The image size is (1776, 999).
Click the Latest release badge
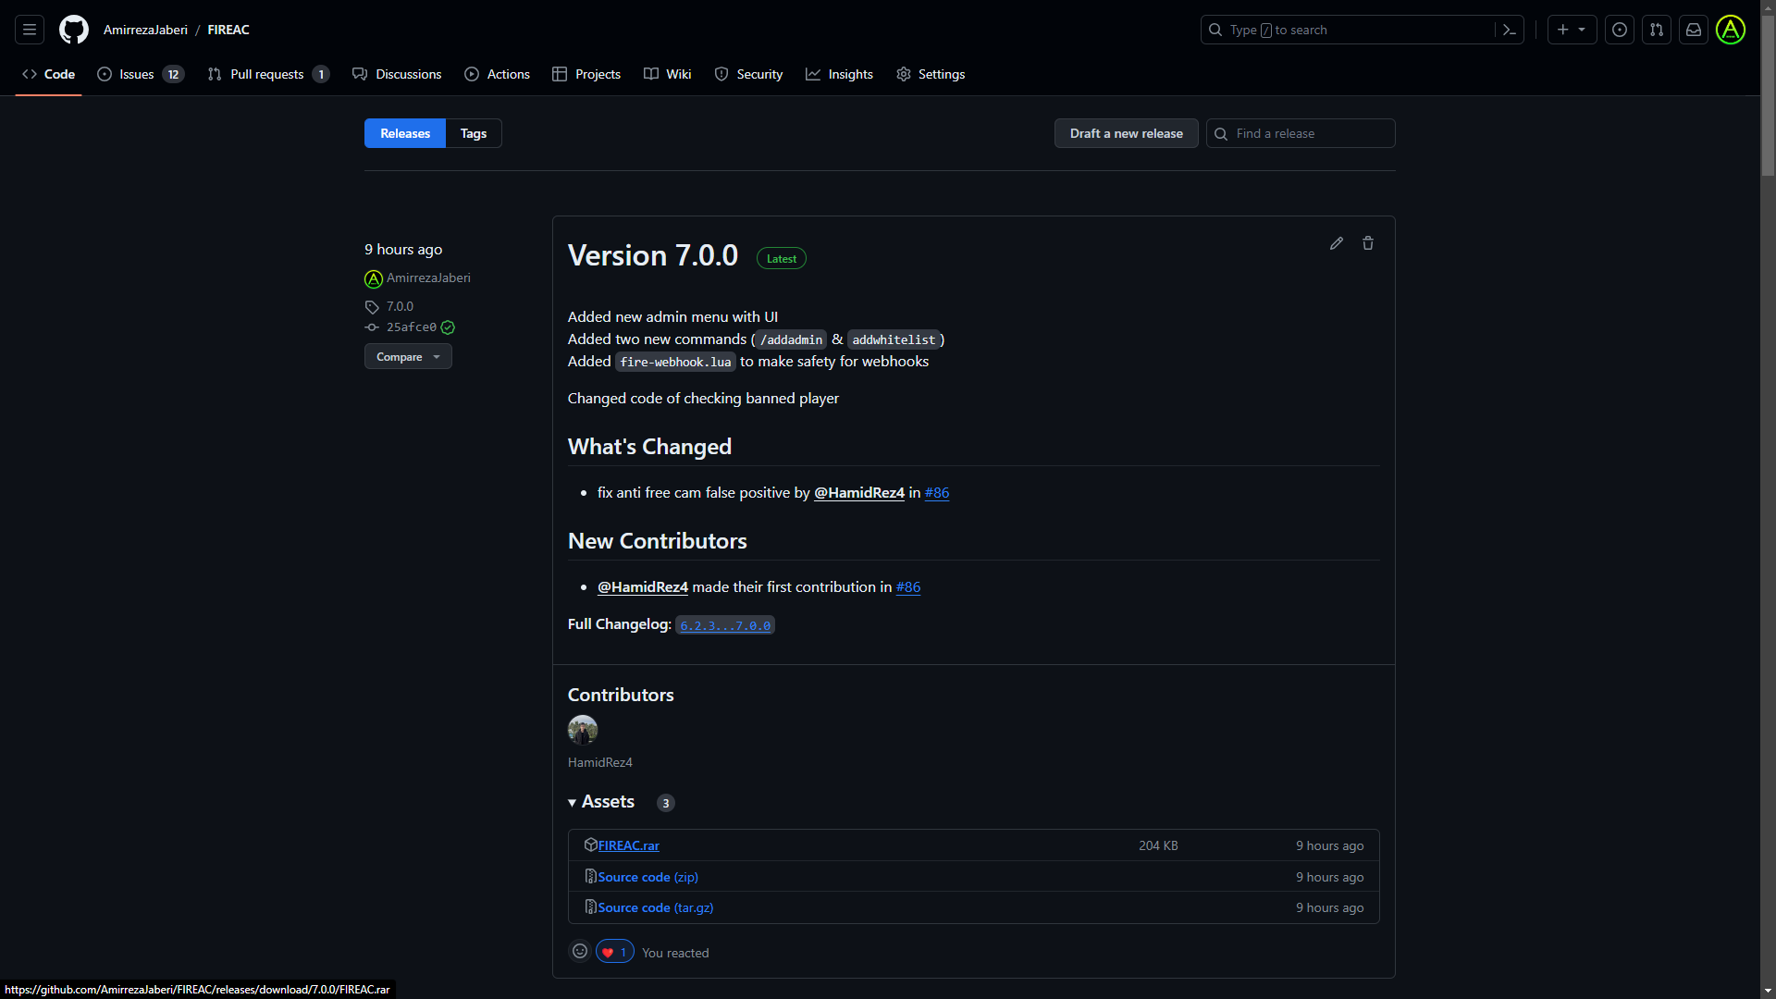[x=782, y=259]
